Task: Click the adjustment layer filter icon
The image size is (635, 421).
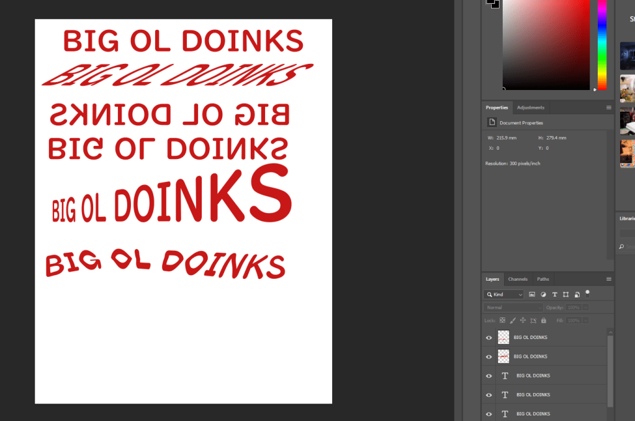Action: coord(543,294)
